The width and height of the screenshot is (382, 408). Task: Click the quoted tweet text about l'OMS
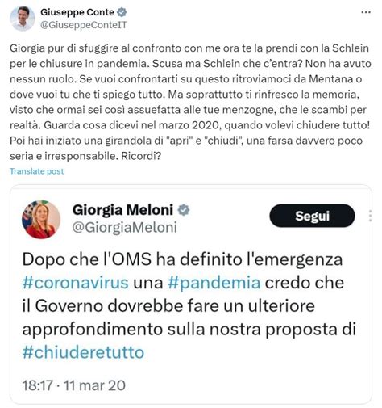coord(189,306)
